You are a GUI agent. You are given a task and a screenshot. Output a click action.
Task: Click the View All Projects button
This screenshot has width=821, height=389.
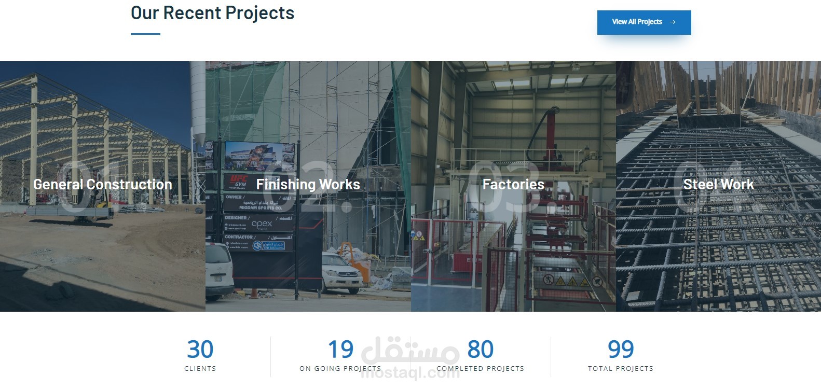coord(644,22)
